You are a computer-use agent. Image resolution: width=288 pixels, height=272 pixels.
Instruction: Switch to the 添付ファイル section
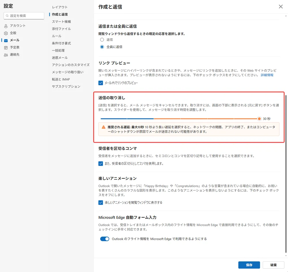(61, 28)
